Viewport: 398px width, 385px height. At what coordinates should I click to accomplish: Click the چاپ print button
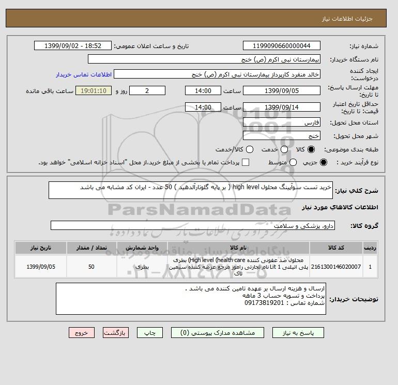[x=150, y=333]
